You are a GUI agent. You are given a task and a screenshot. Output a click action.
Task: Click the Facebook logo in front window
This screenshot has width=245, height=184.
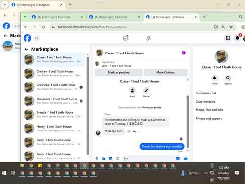tap(27, 38)
